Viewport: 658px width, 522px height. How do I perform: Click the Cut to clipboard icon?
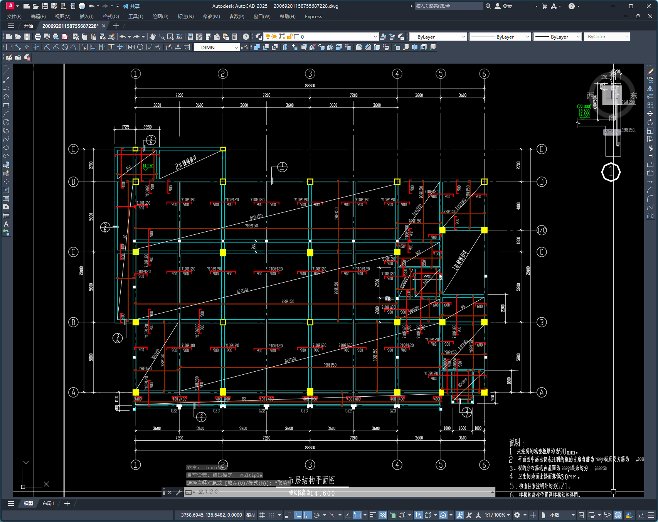[76, 37]
